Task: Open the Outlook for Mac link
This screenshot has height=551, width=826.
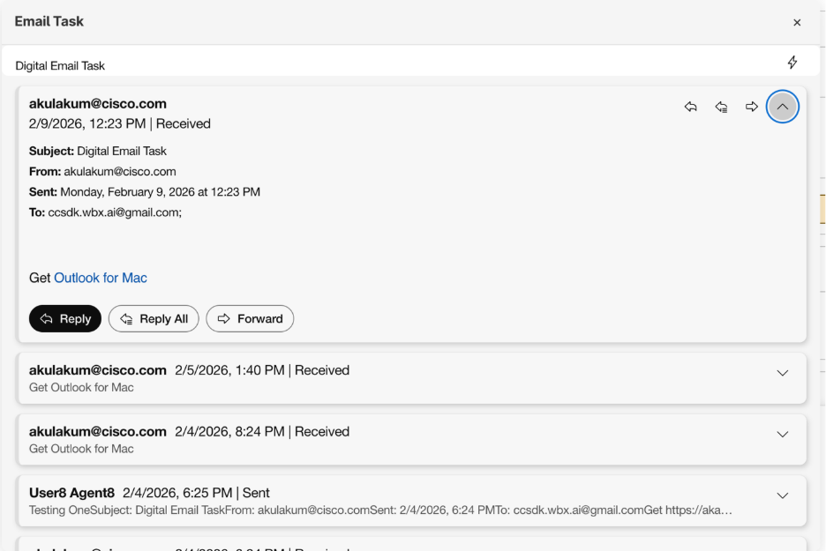Action: click(x=100, y=277)
